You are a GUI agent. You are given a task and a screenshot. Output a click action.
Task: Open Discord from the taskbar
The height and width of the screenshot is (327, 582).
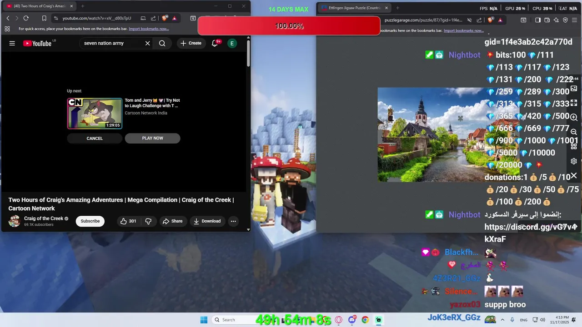[352, 320]
